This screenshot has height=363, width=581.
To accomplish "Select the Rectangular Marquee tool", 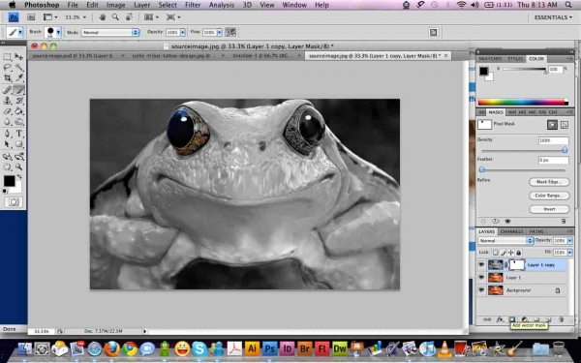I will [x=7, y=56].
